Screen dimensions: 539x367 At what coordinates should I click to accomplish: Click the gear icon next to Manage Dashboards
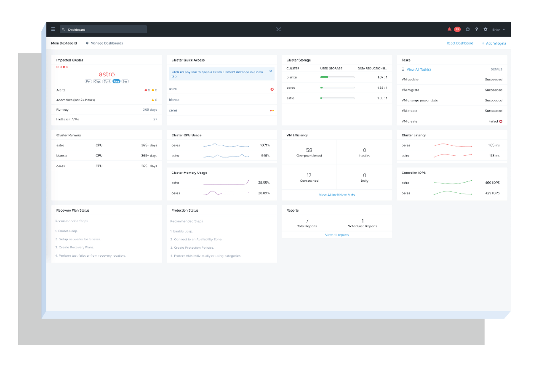tap(87, 43)
